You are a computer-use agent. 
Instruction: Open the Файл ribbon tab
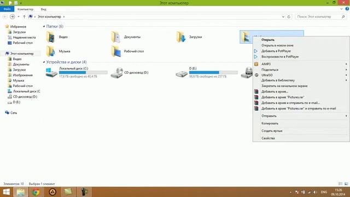click(x=7, y=9)
